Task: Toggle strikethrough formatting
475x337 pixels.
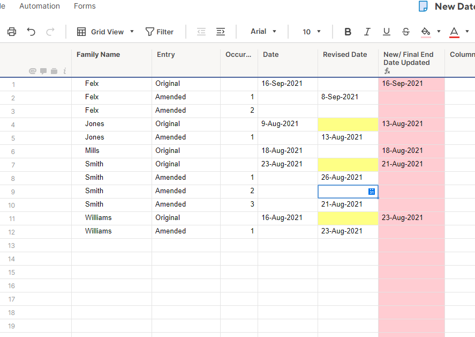Action: (405, 32)
